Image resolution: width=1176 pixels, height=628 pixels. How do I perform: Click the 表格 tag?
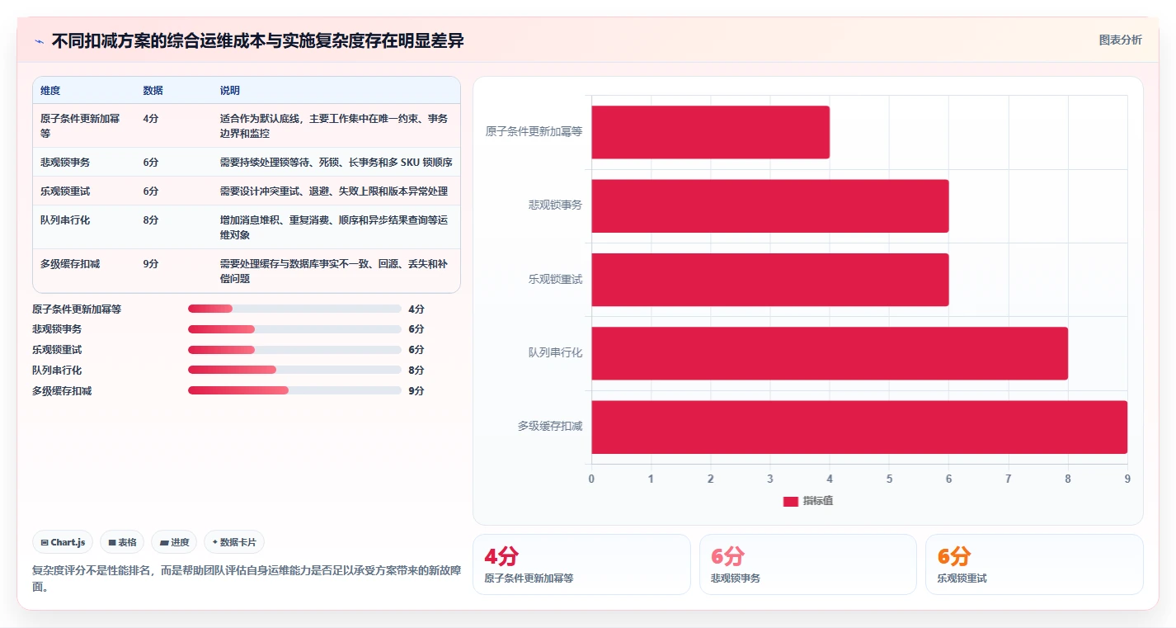point(122,542)
